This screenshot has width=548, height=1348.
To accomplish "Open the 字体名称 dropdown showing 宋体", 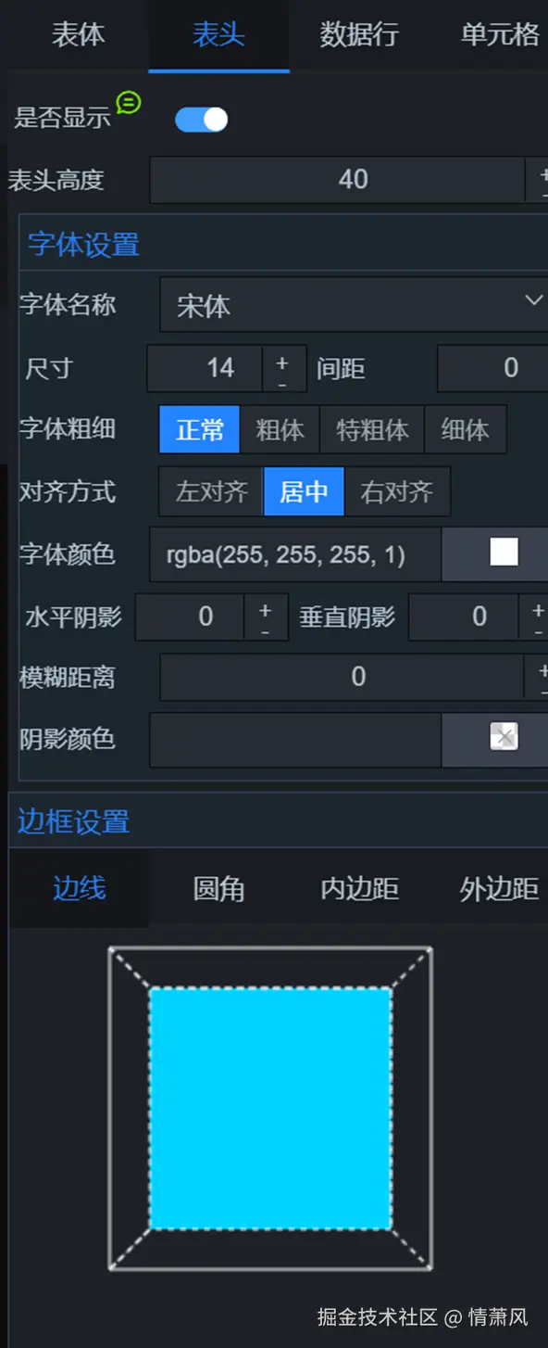I will (355, 305).
